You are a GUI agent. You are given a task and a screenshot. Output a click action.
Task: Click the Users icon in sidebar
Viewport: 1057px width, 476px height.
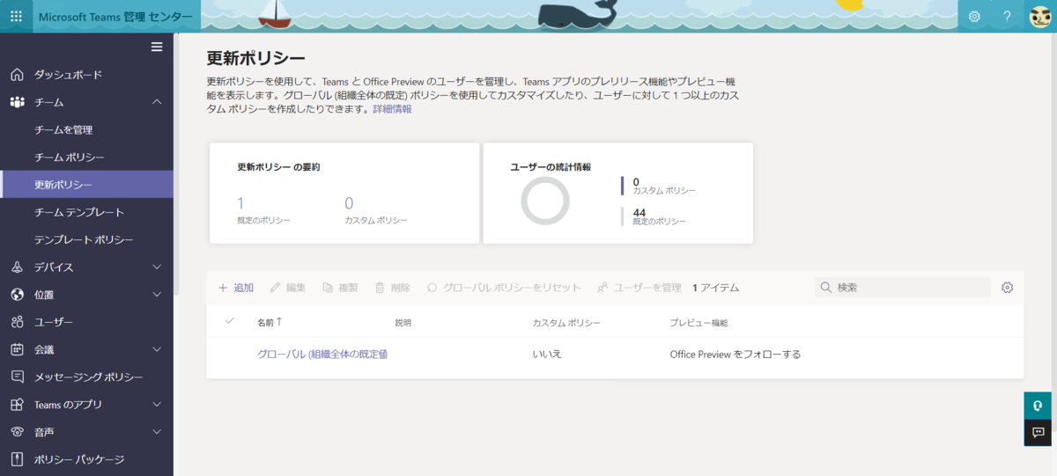17,322
